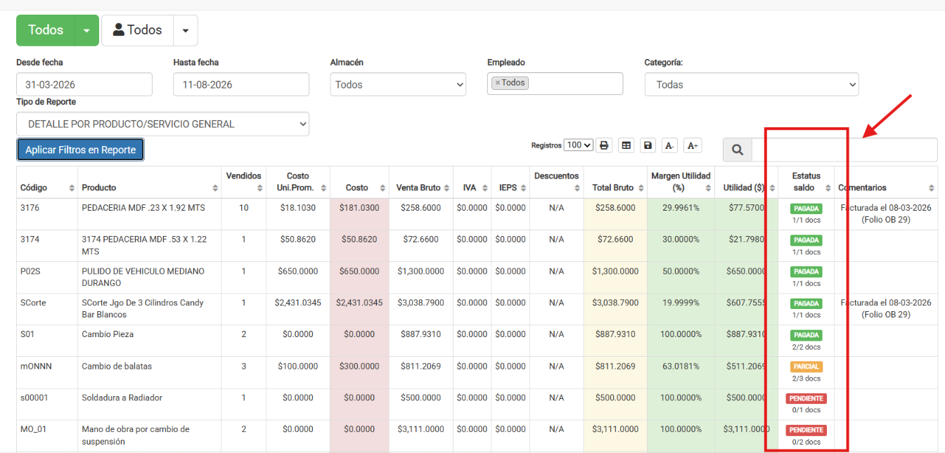The image size is (945, 453).
Task: Open table columns view icon
Action: coord(626,145)
